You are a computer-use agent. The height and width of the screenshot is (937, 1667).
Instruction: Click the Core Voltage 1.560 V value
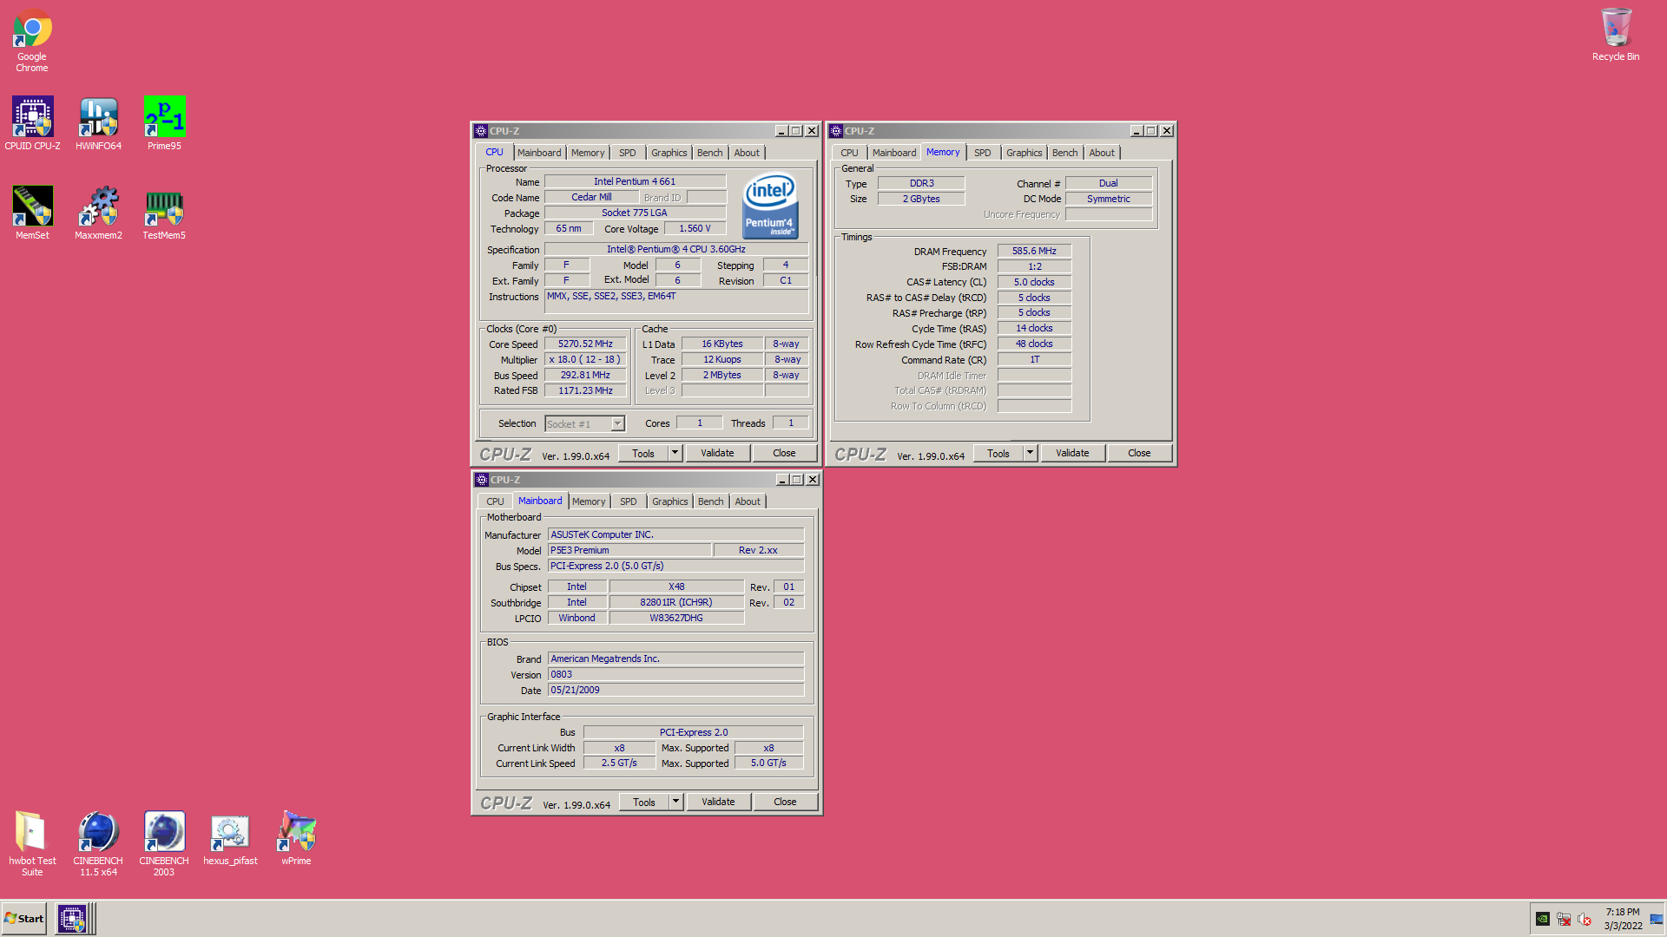(695, 229)
